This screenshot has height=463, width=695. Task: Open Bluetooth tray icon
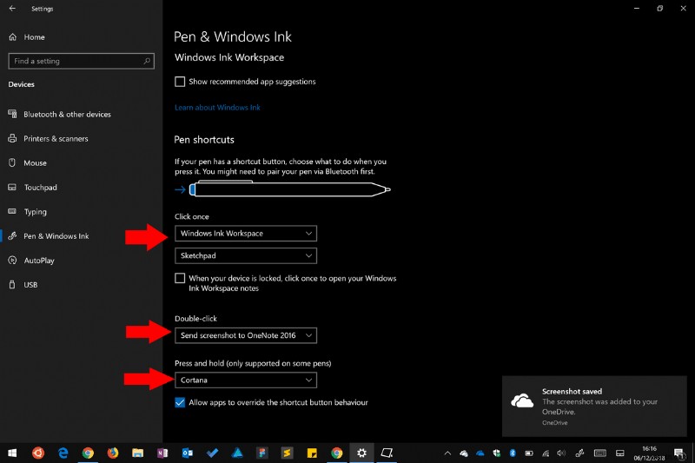coord(513,453)
